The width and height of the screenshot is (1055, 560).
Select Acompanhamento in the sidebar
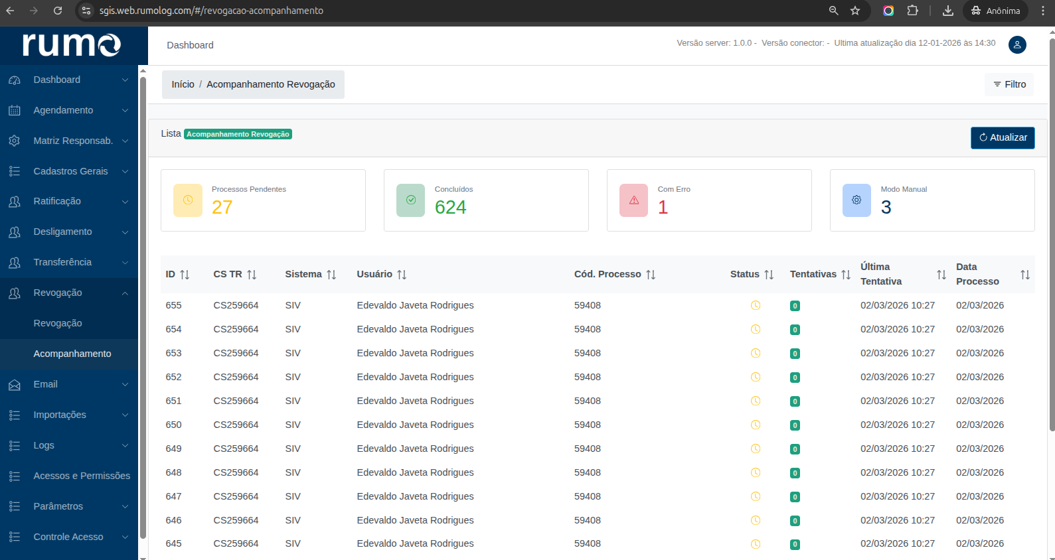72,354
